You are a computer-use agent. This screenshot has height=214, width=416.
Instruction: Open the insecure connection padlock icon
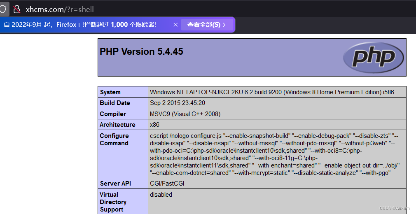17,9
